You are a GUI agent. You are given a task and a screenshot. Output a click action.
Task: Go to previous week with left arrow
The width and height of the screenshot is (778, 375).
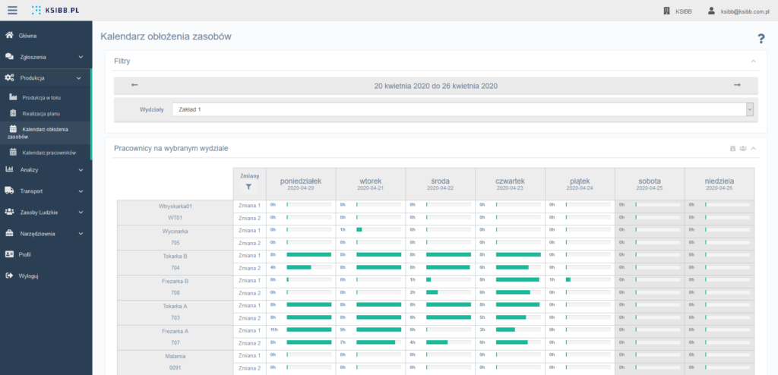click(x=134, y=85)
